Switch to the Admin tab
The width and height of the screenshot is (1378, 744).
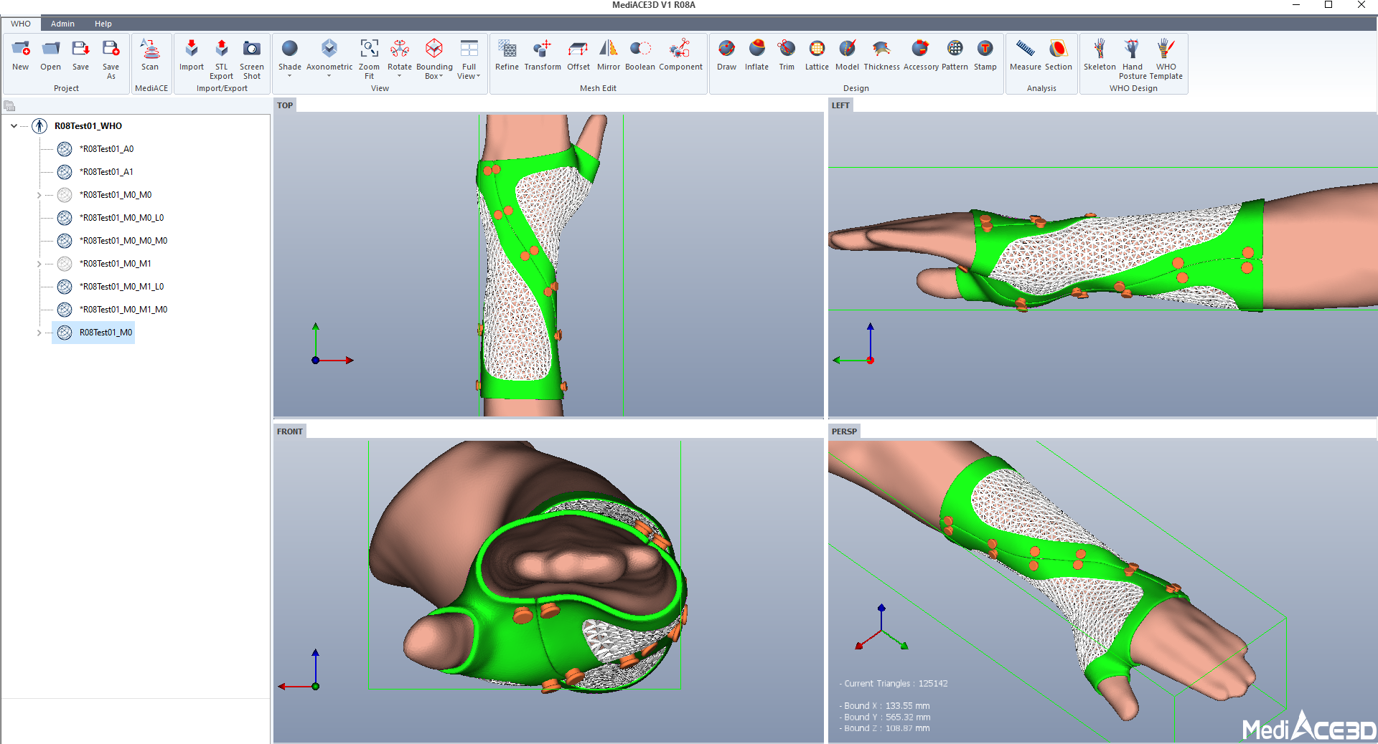point(62,24)
